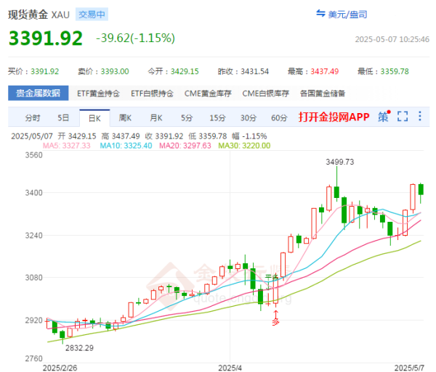Click the MA30: 3220.00 legend label
Screen dimensions: 436x372
244,146
